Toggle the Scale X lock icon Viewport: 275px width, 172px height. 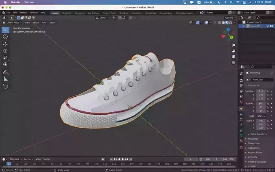click(x=268, y=121)
